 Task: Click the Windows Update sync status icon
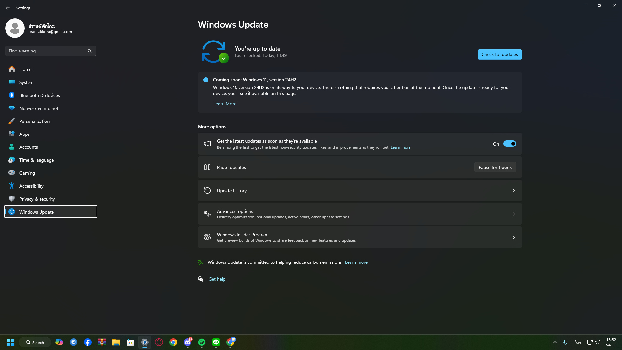pyautogui.click(x=215, y=52)
